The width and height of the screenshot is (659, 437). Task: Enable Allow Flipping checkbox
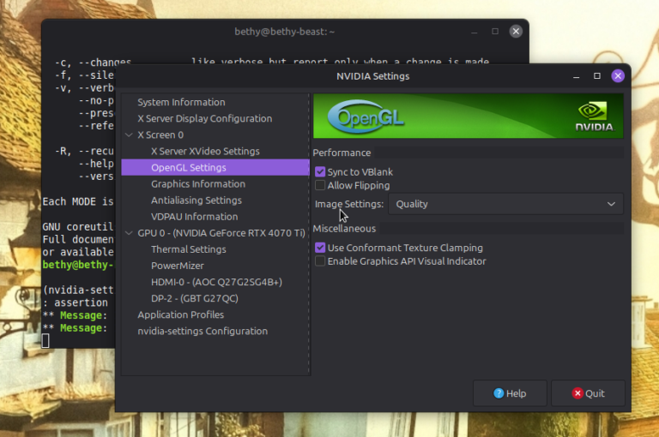tap(320, 185)
